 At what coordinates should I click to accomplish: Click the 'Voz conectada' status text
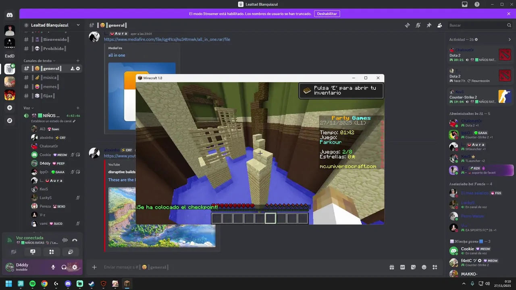coord(29,238)
